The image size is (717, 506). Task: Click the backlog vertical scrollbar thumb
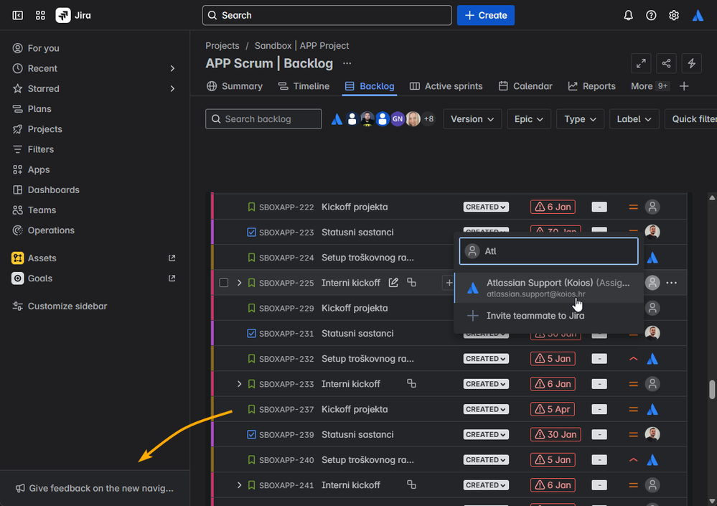click(x=712, y=390)
